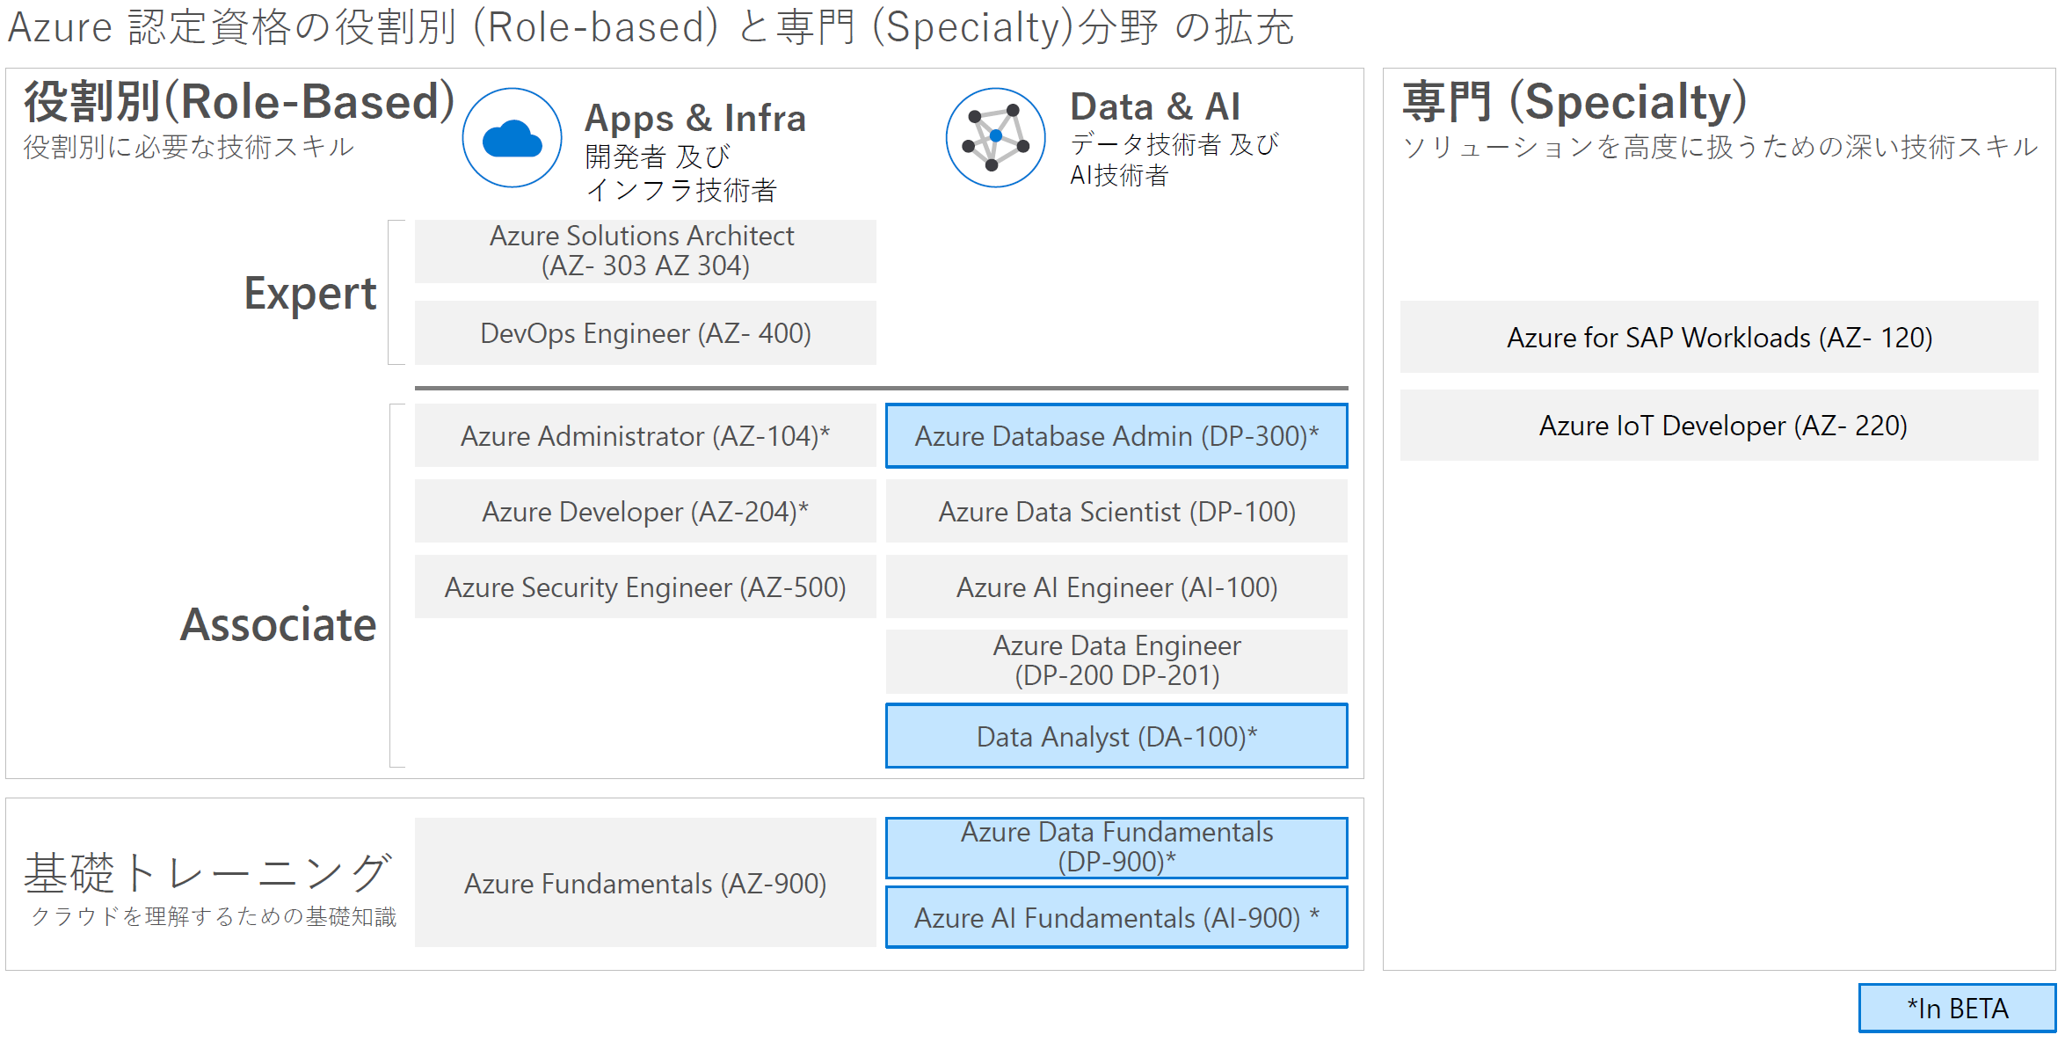Click Azure Developer (AZ-204) box
Screen dimensions: 2065x1042
644,512
